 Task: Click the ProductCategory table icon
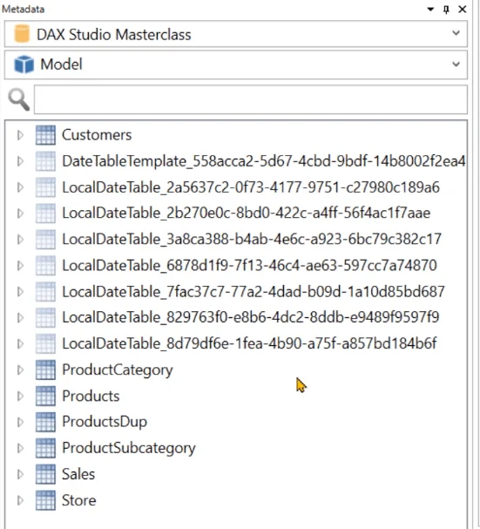tap(45, 370)
